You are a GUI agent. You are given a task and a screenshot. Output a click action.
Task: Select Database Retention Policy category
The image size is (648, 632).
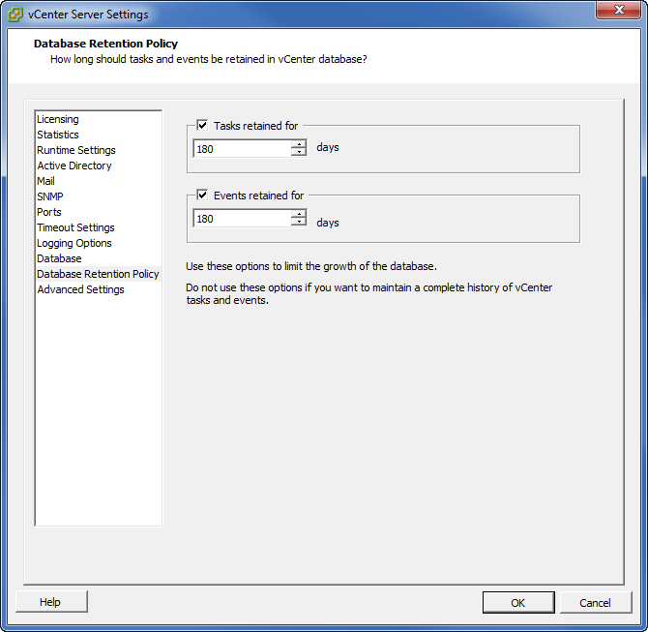point(98,274)
